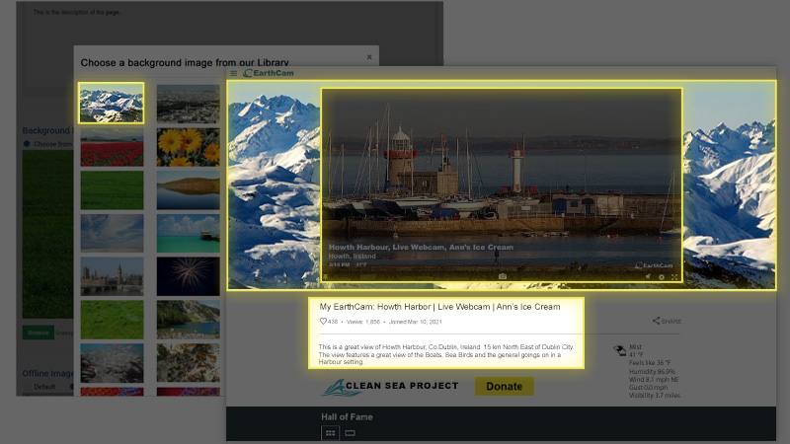Pick the bright green meadow thumbnail

(112, 320)
